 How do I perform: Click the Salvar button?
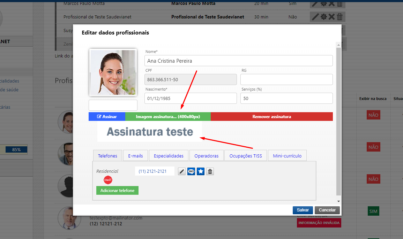pyautogui.click(x=303, y=210)
